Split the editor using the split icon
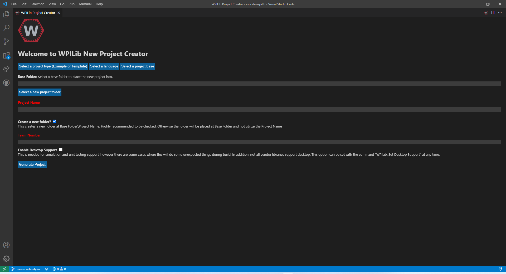The image size is (506, 274). coord(493,12)
